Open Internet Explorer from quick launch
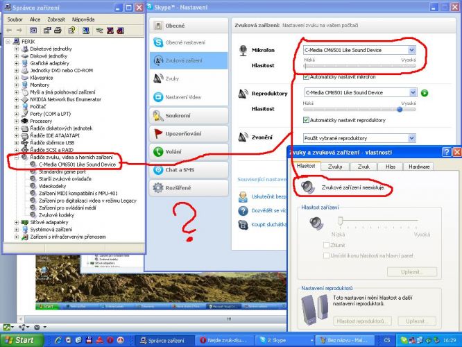The height and width of the screenshot is (347, 462). 58,340
